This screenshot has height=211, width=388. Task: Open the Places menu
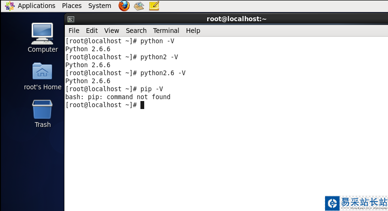(71, 6)
